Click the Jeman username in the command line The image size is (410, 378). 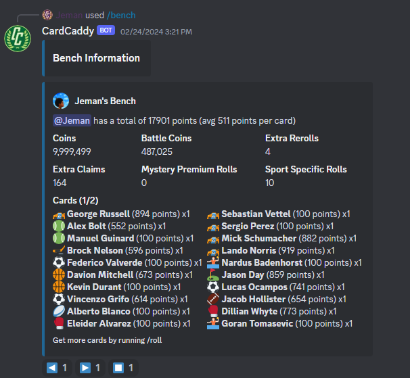pyautogui.click(x=70, y=15)
